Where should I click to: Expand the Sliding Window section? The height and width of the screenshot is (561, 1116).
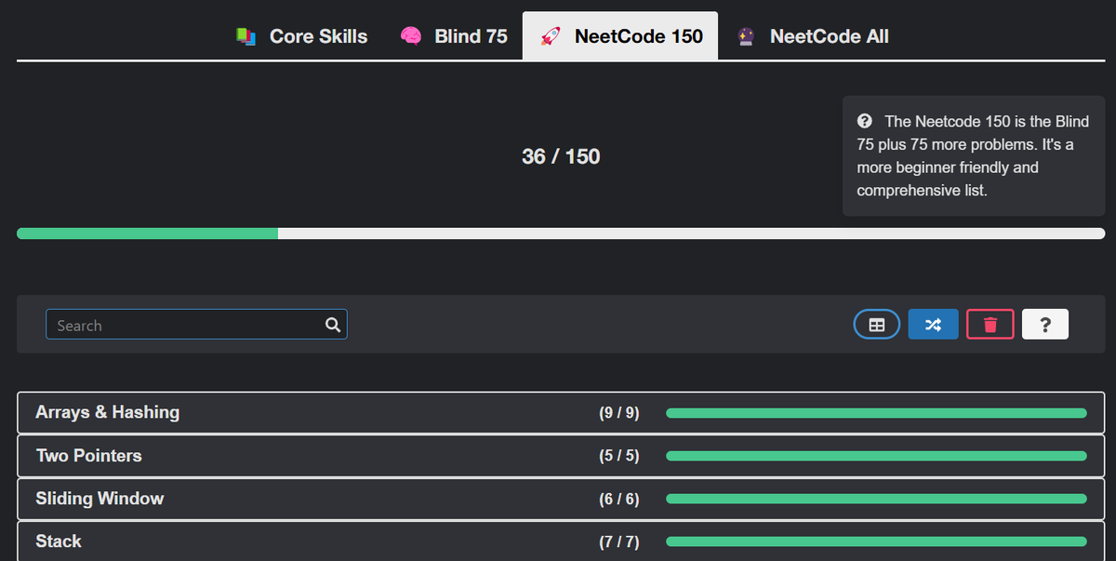[561, 499]
